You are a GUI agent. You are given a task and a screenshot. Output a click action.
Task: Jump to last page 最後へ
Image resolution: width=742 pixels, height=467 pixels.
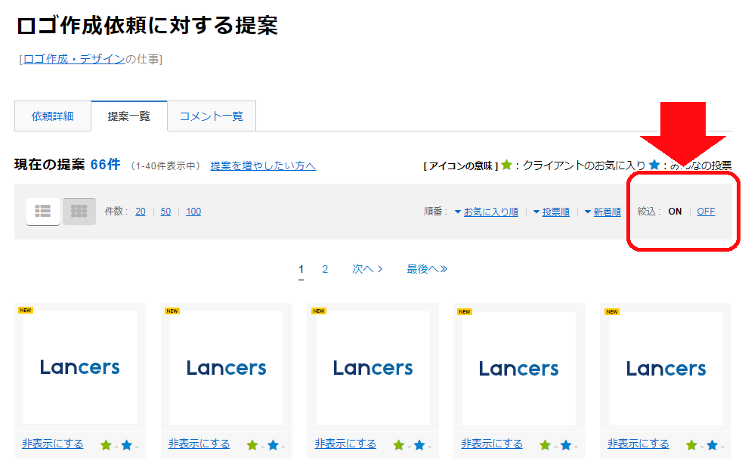427,269
